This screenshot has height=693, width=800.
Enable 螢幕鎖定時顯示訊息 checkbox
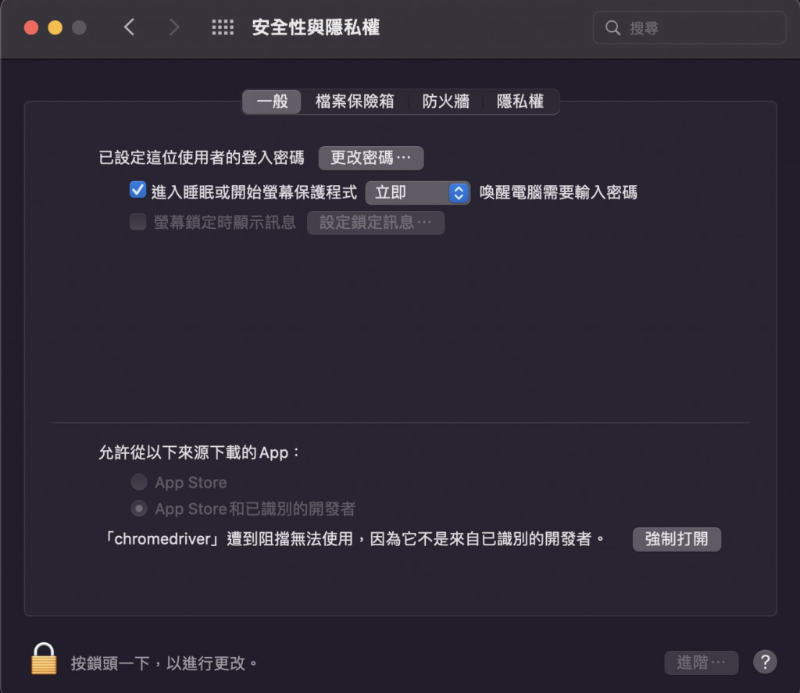(137, 222)
